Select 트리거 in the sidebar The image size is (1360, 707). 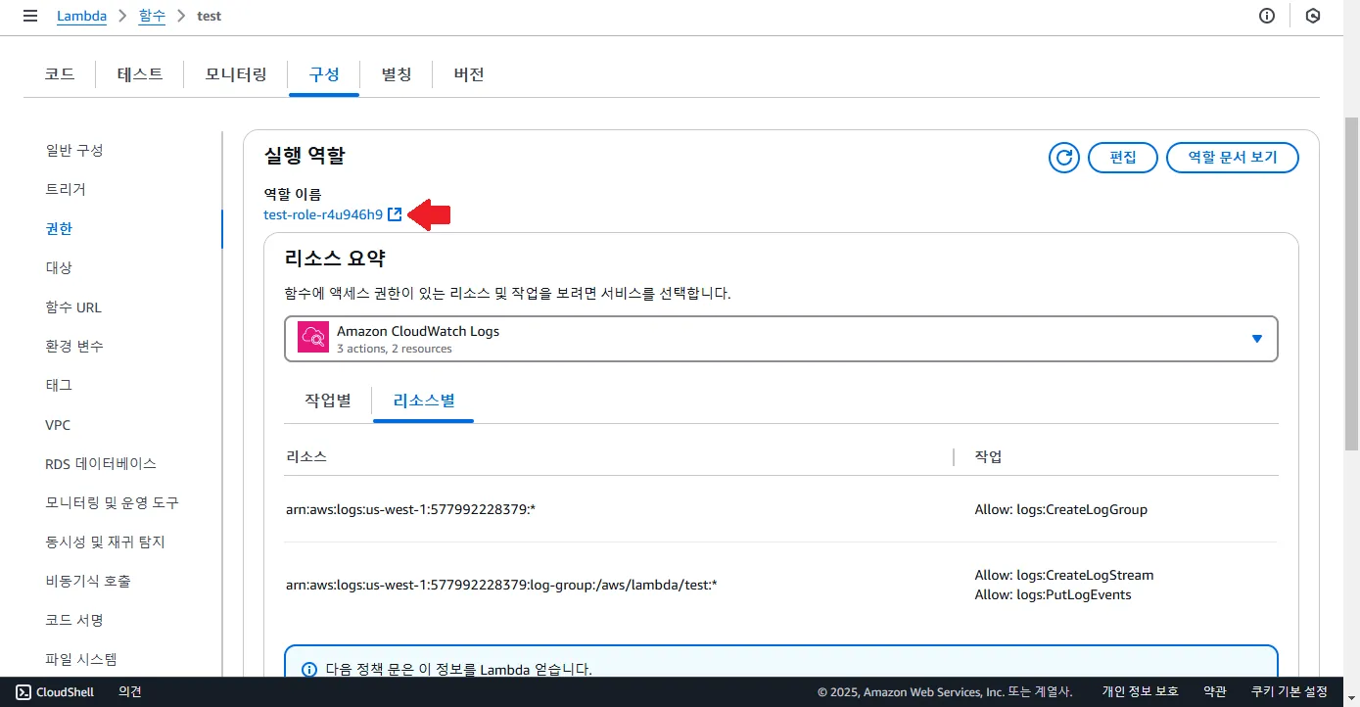(66, 190)
